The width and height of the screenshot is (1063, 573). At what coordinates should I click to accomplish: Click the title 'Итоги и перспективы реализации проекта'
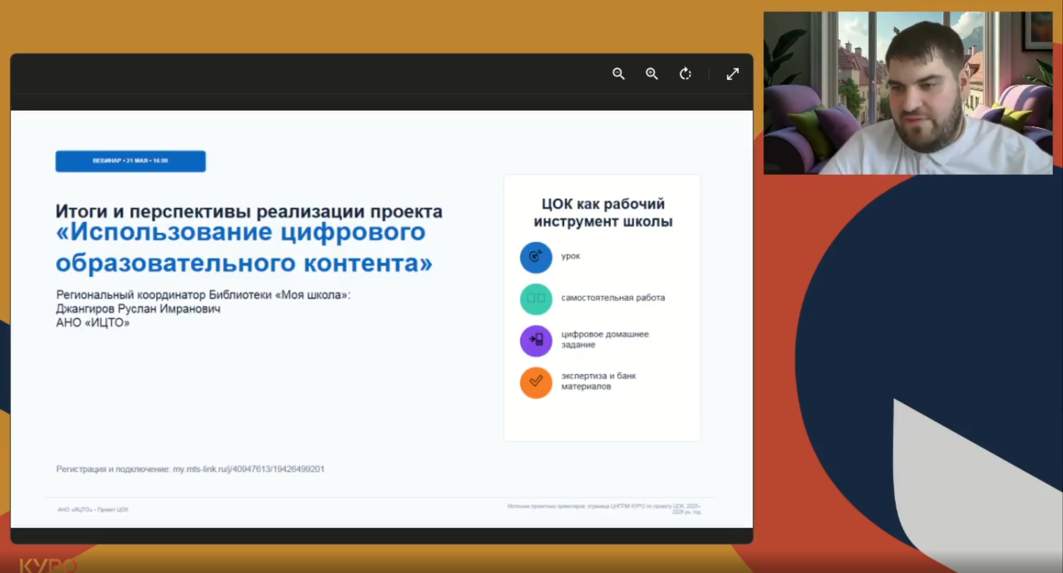pos(249,211)
